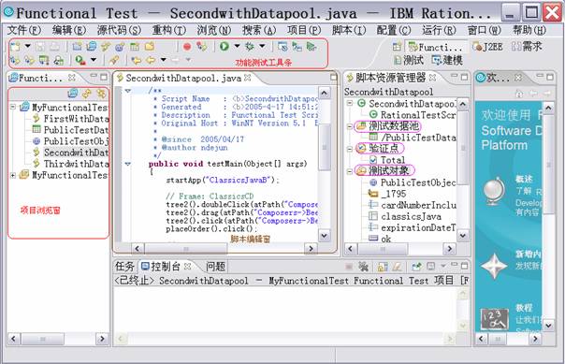
Task: Click the Debug gear toolbar icon
Action: tap(250, 46)
